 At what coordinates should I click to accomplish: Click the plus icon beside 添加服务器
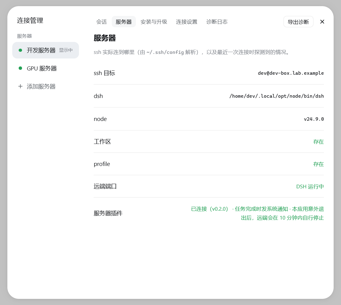coord(20,86)
